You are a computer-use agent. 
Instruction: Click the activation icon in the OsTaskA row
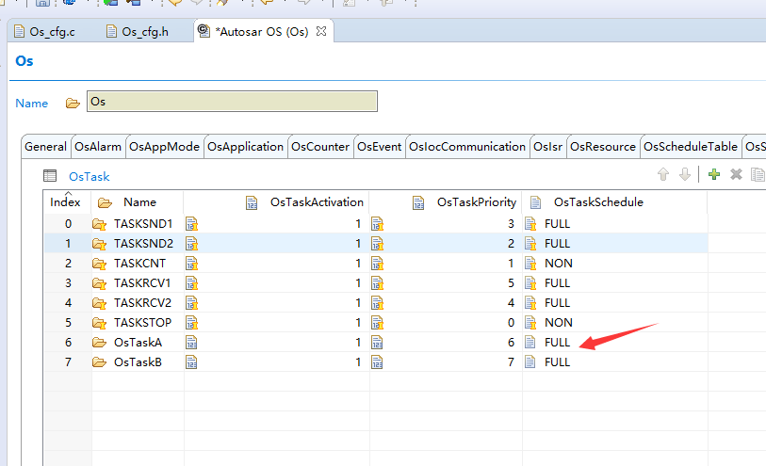pos(191,343)
